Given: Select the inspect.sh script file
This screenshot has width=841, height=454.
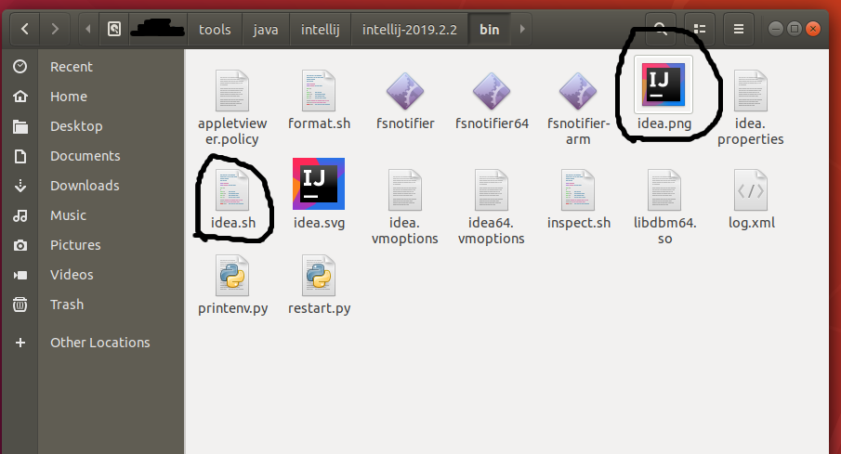Looking at the screenshot, I should click(x=578, y=200).
